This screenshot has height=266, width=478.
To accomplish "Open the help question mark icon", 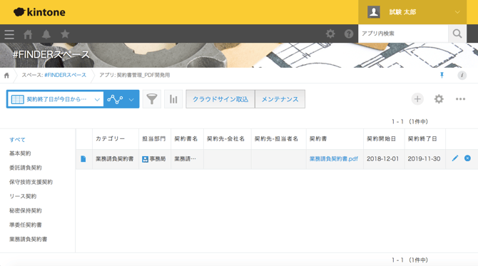I will pyautogui.click(x=348, y=34).
